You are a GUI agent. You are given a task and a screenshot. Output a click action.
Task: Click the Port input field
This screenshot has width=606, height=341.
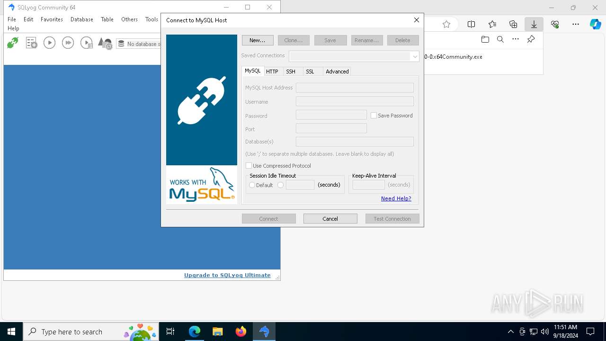(331, 128)
